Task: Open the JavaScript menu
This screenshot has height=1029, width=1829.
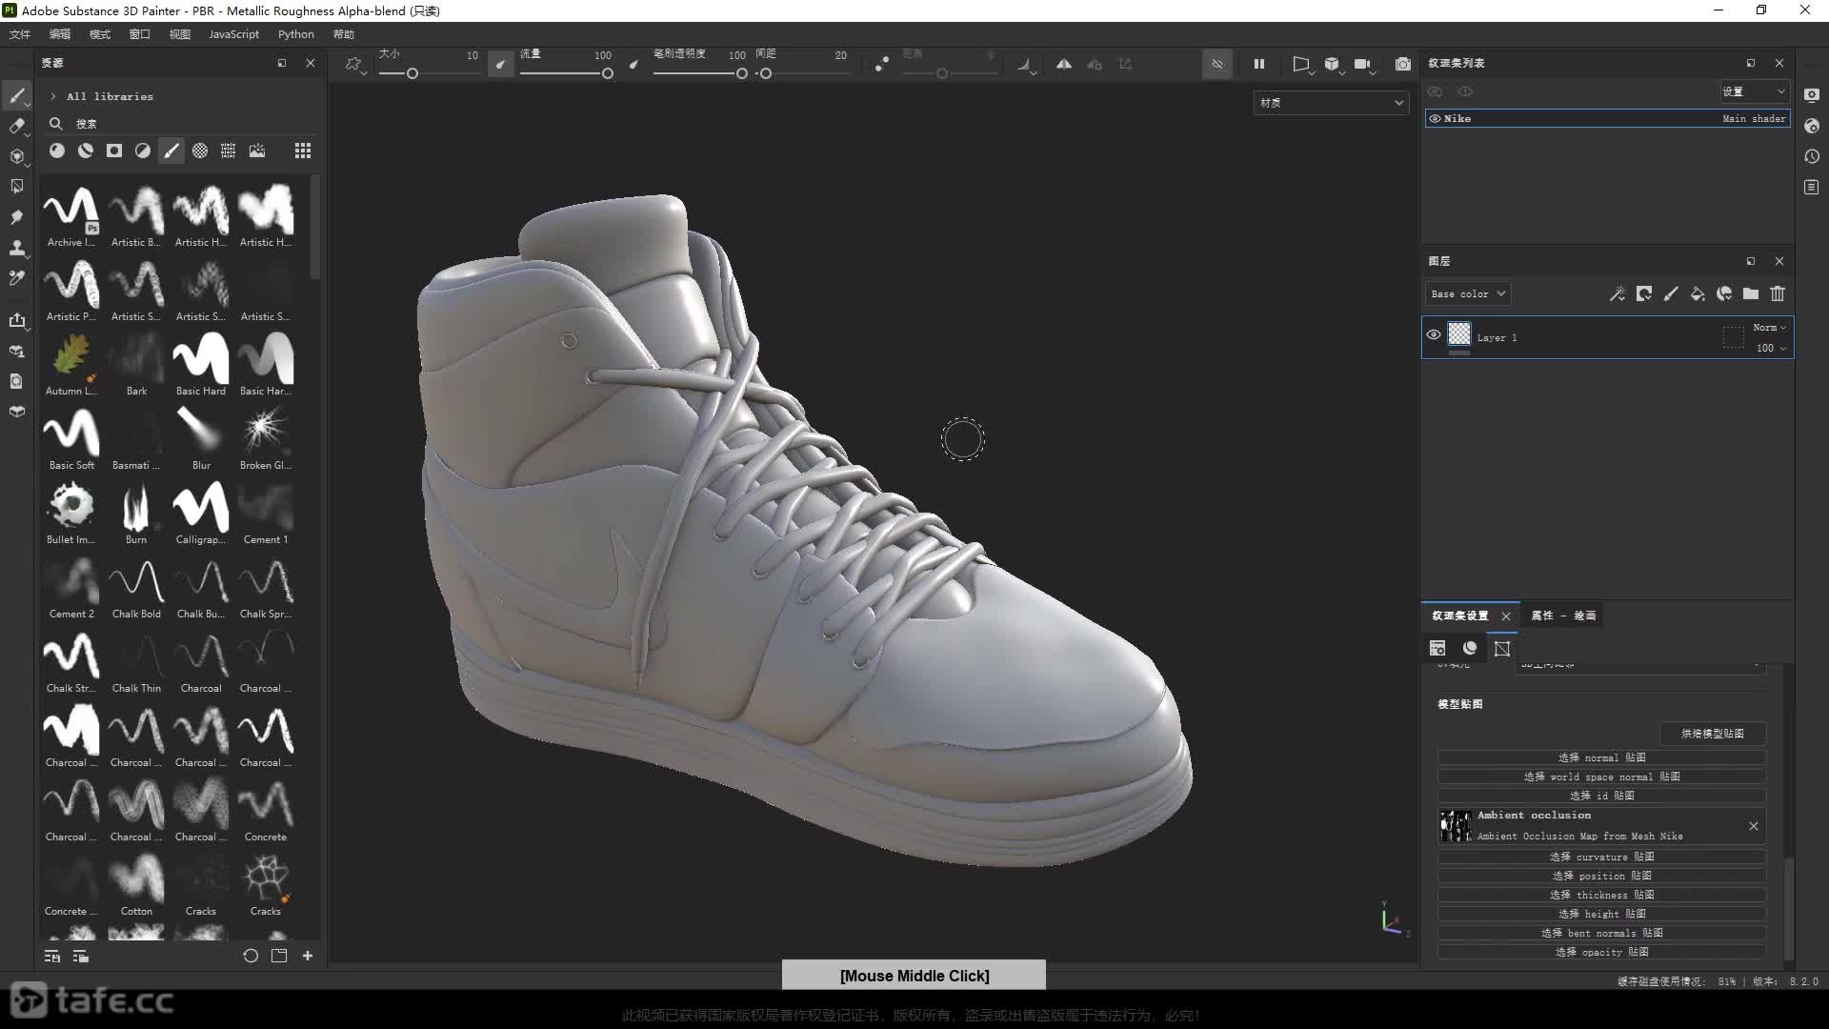Action: (x=233, y=34)
